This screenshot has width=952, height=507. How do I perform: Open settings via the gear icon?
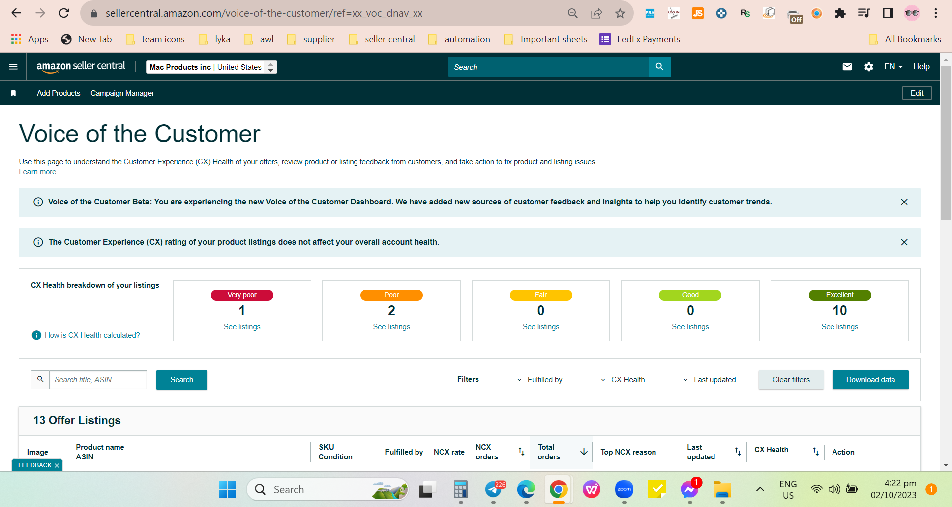tap(869, 67)
